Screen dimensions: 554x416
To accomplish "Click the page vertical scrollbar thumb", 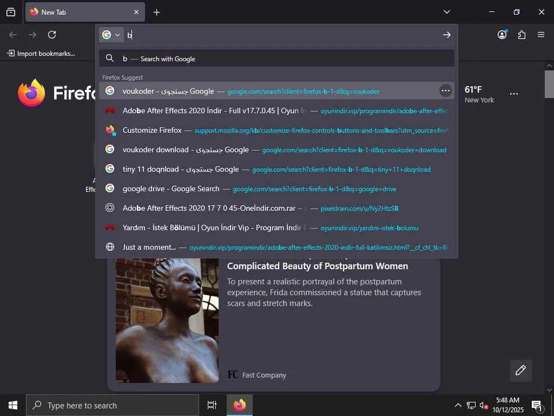I will (549, 84).
